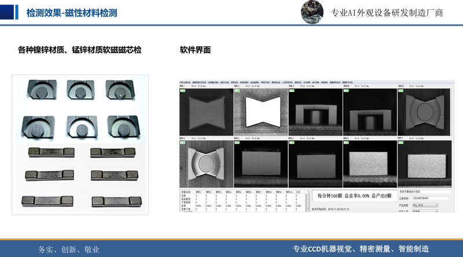Click the company logo image beside 专业AI外观设备
463x257 pixels.
click(312, 12)
